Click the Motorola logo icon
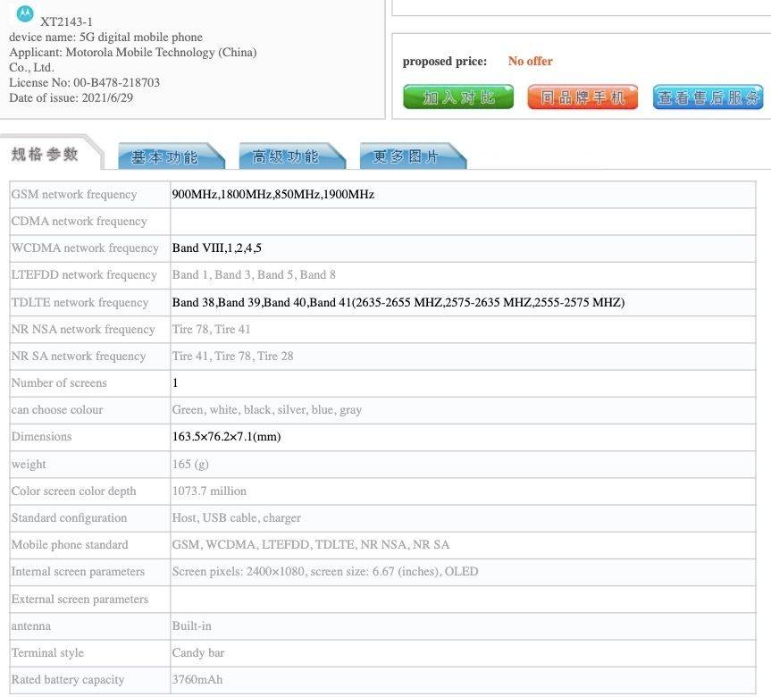Viewport: 771px width, 697px height. point(25,13)
